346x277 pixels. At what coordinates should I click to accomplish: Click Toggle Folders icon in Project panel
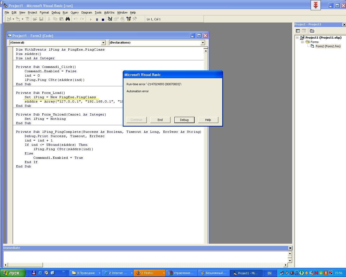[x=312, y=31]
